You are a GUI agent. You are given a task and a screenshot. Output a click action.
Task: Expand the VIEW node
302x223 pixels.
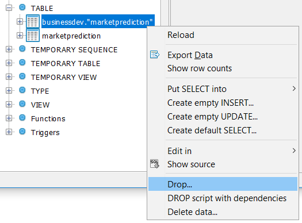(9, 104)
